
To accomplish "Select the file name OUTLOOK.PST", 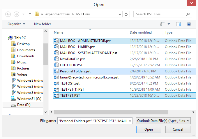I will tap(71, 65).
